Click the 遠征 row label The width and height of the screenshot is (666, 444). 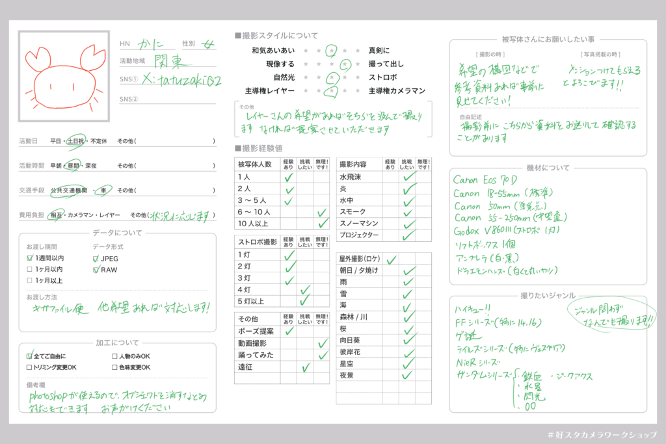point(245,367)
